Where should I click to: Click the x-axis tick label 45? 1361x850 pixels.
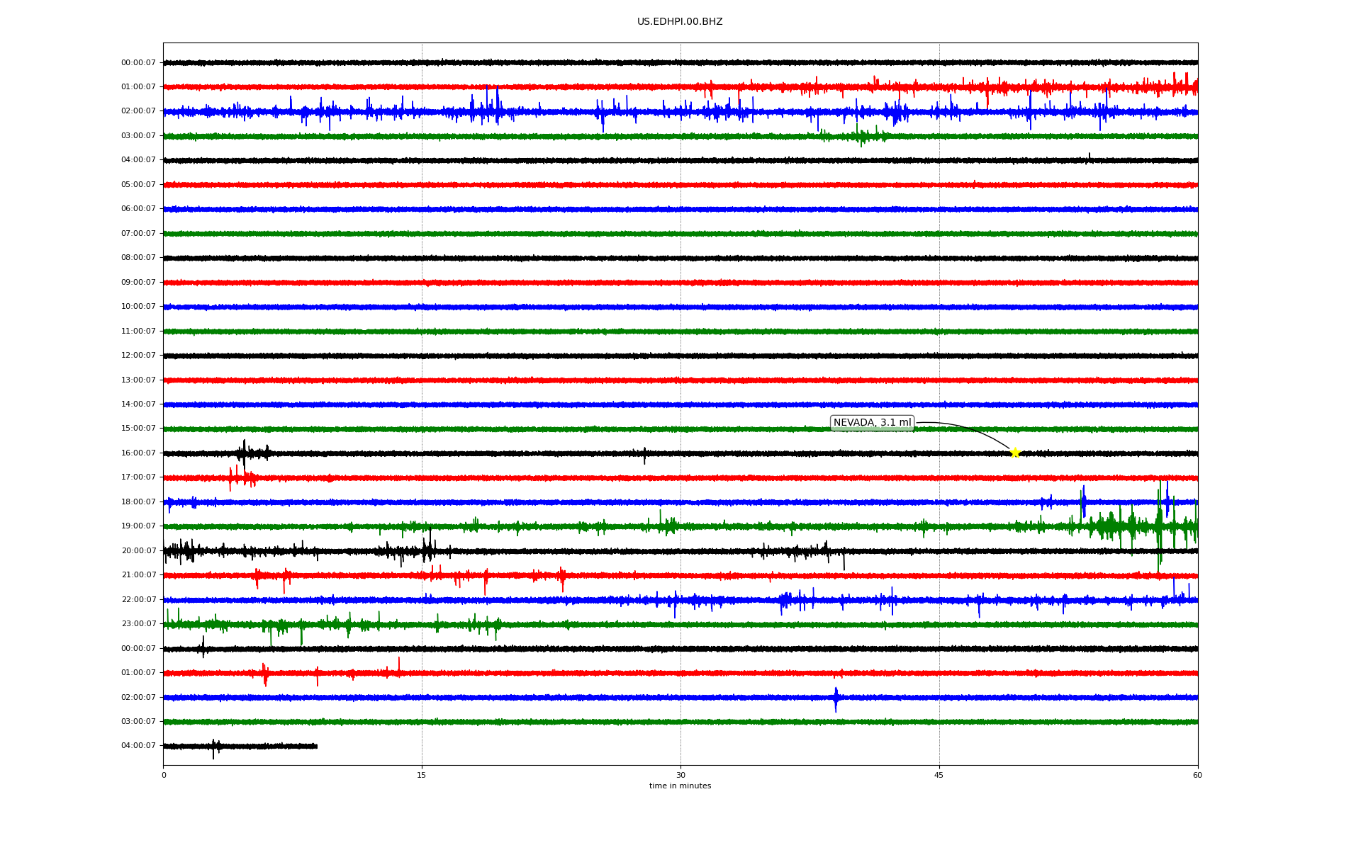[939, 775]
